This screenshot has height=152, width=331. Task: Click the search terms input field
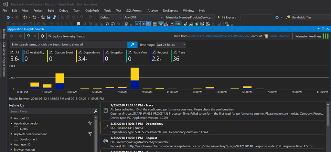pyautogui.click(x=68, y=45)
